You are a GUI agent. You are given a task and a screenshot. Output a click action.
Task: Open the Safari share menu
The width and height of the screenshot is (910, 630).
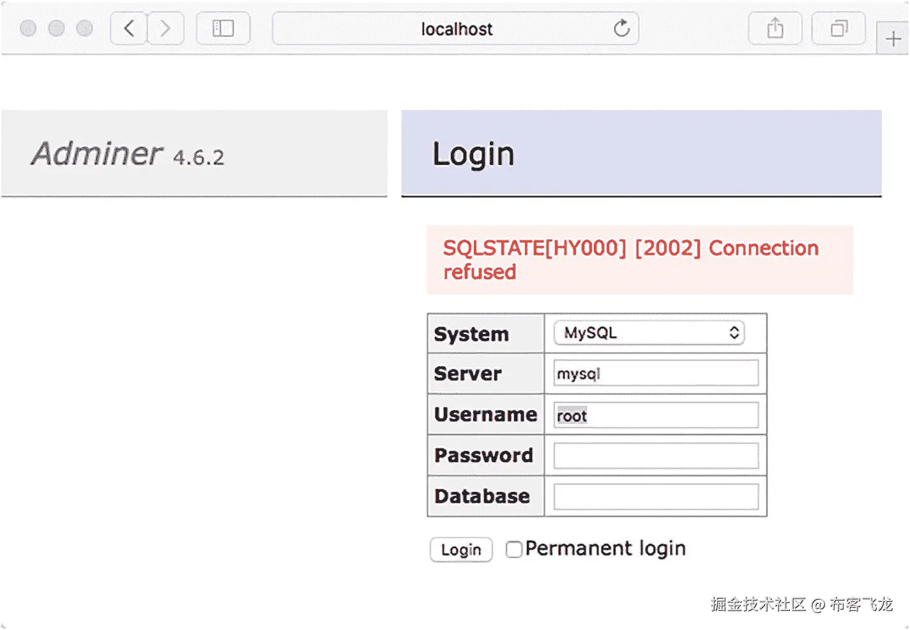click(775, 29)
